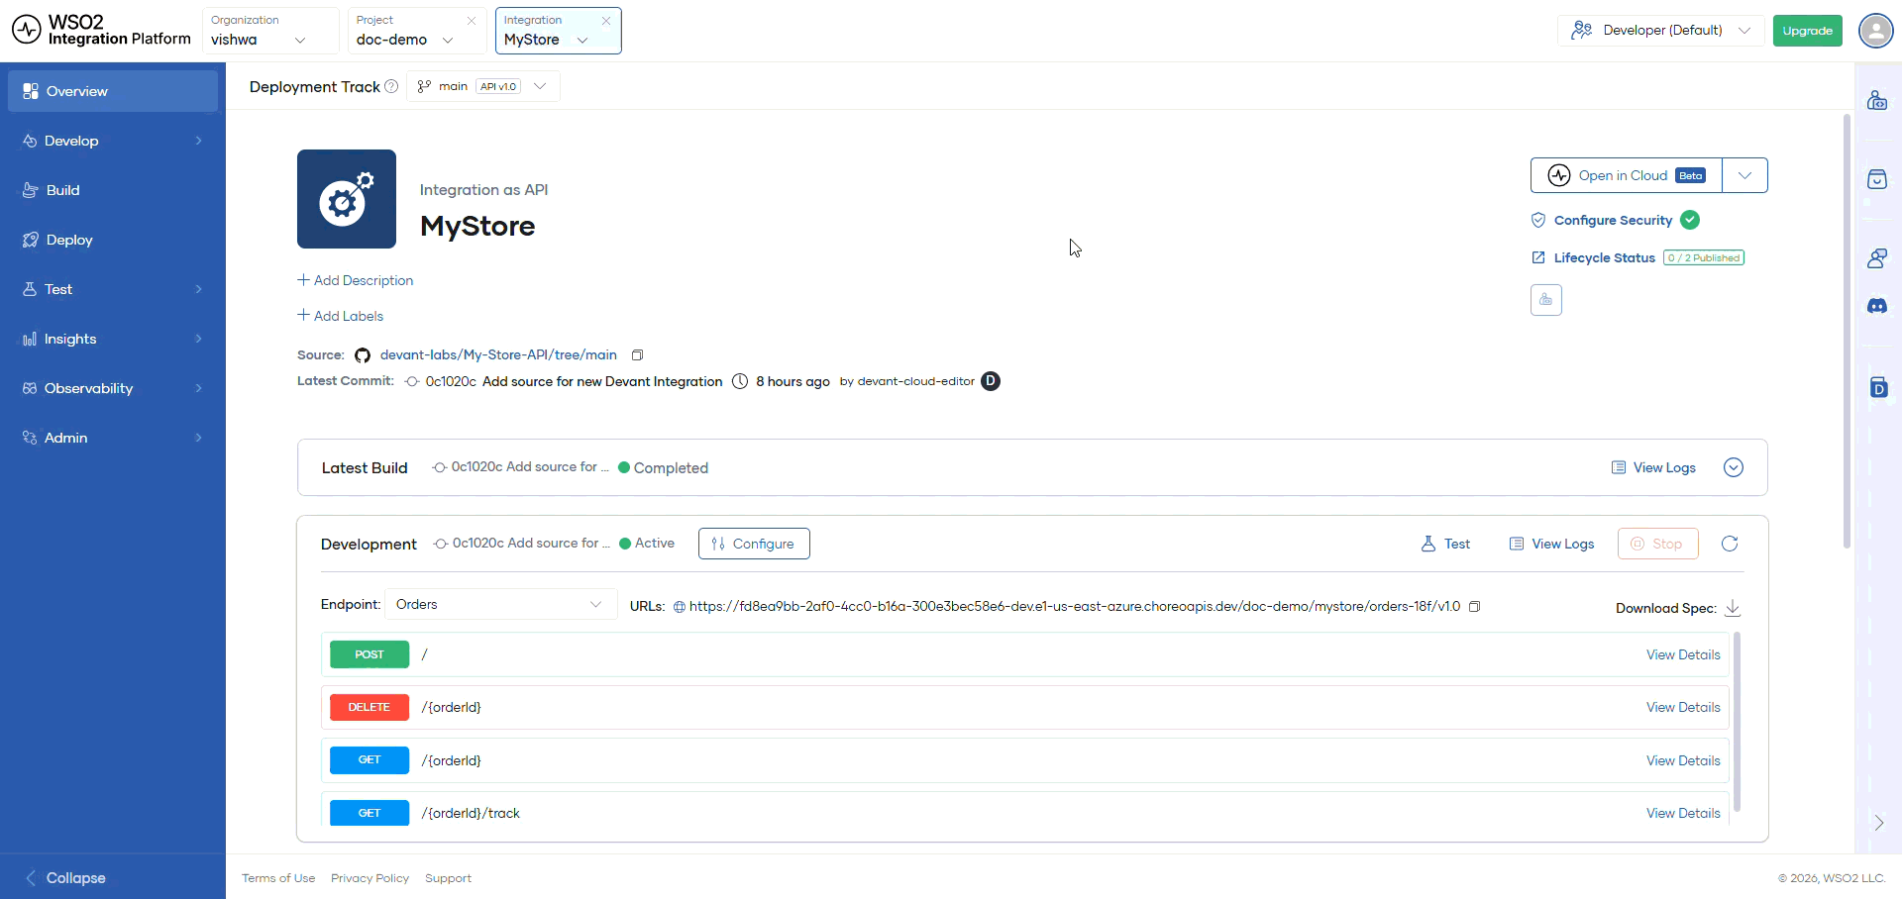
Task: Click the small icon button below Lifecycle Status
Action: [1546, 300]
